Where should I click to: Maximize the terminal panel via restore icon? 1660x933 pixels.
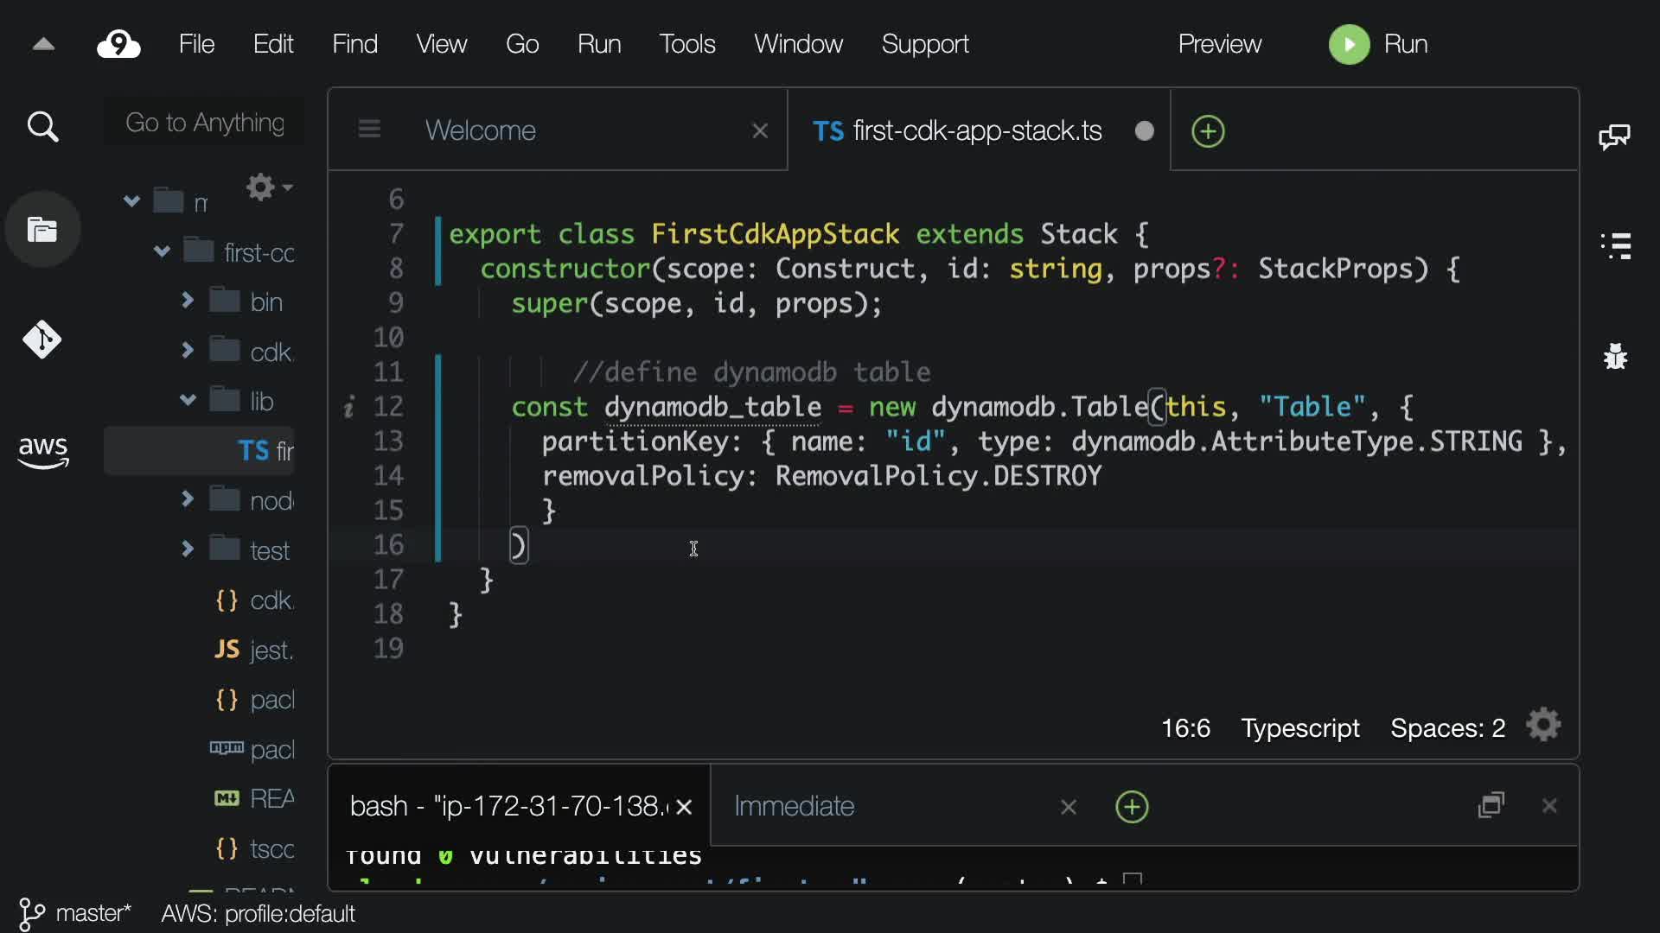[x=1491, y=805]
